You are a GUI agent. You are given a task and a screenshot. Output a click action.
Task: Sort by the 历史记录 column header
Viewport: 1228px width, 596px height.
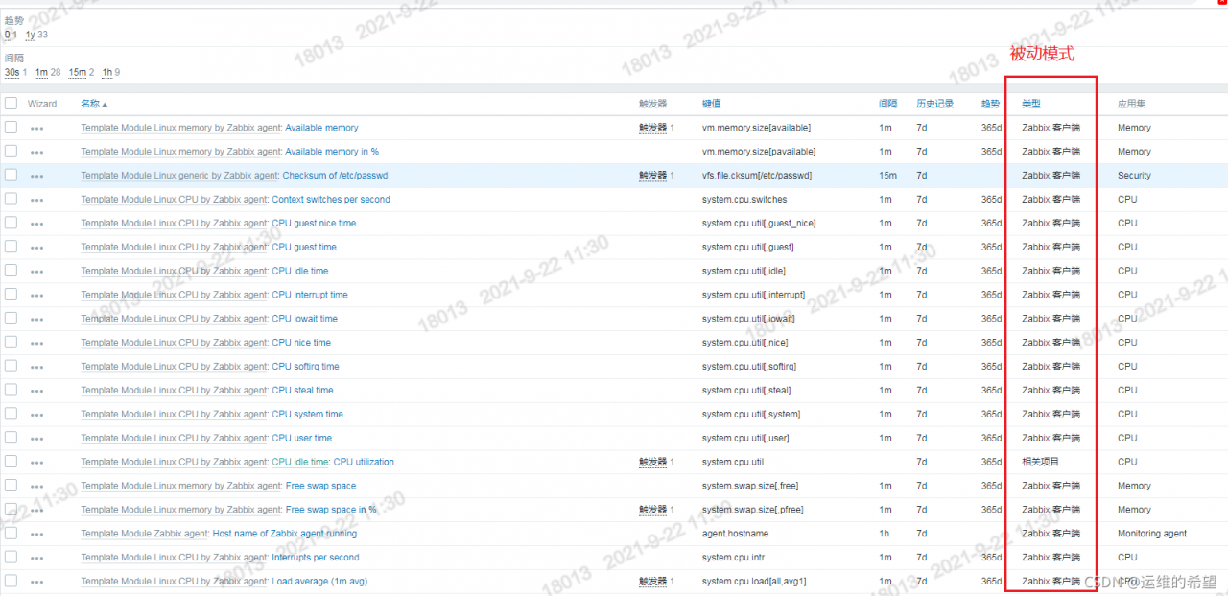click(x=934, y=104)
